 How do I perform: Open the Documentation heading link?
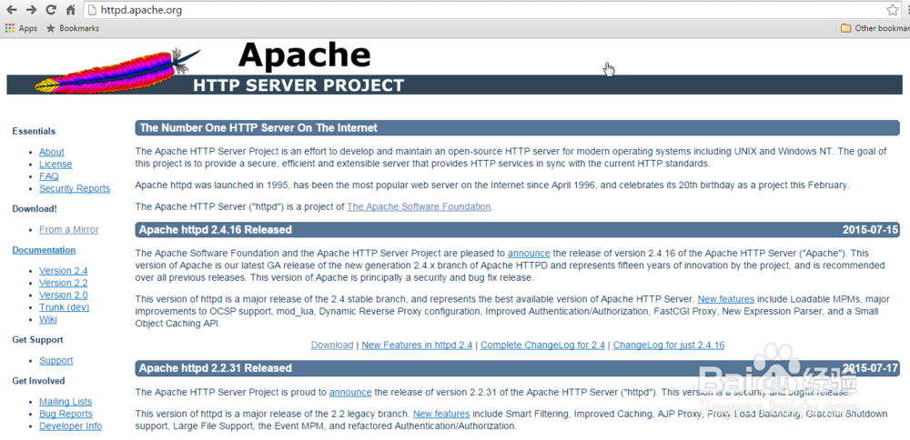click(44, 250)
